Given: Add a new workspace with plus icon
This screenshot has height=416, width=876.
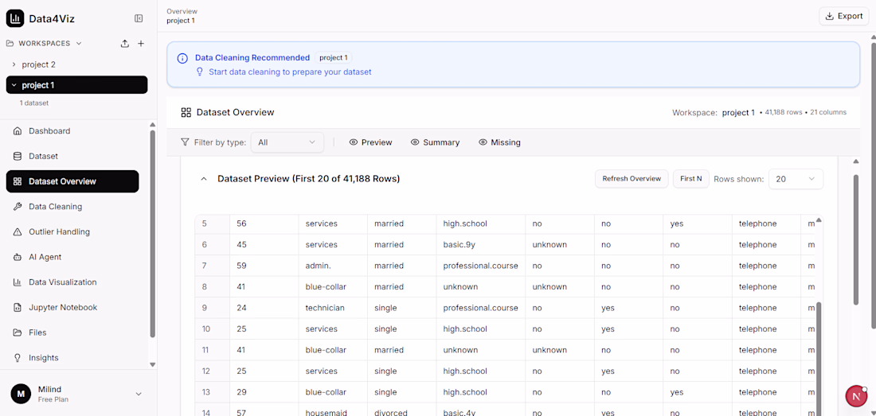Looking at the screenshot, I should pos(141,44).
